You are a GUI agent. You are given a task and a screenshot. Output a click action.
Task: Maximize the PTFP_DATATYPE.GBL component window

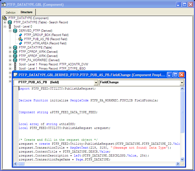pos(184,4)
